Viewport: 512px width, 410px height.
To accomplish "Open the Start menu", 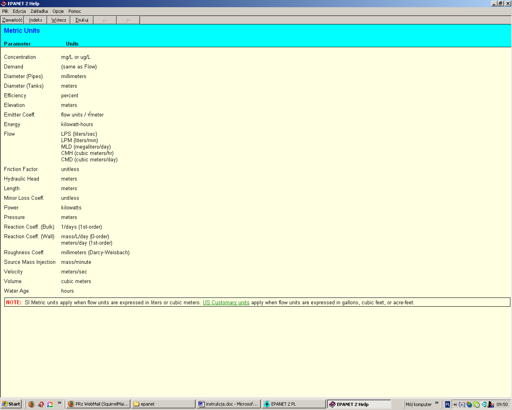I will click(11, 404).
